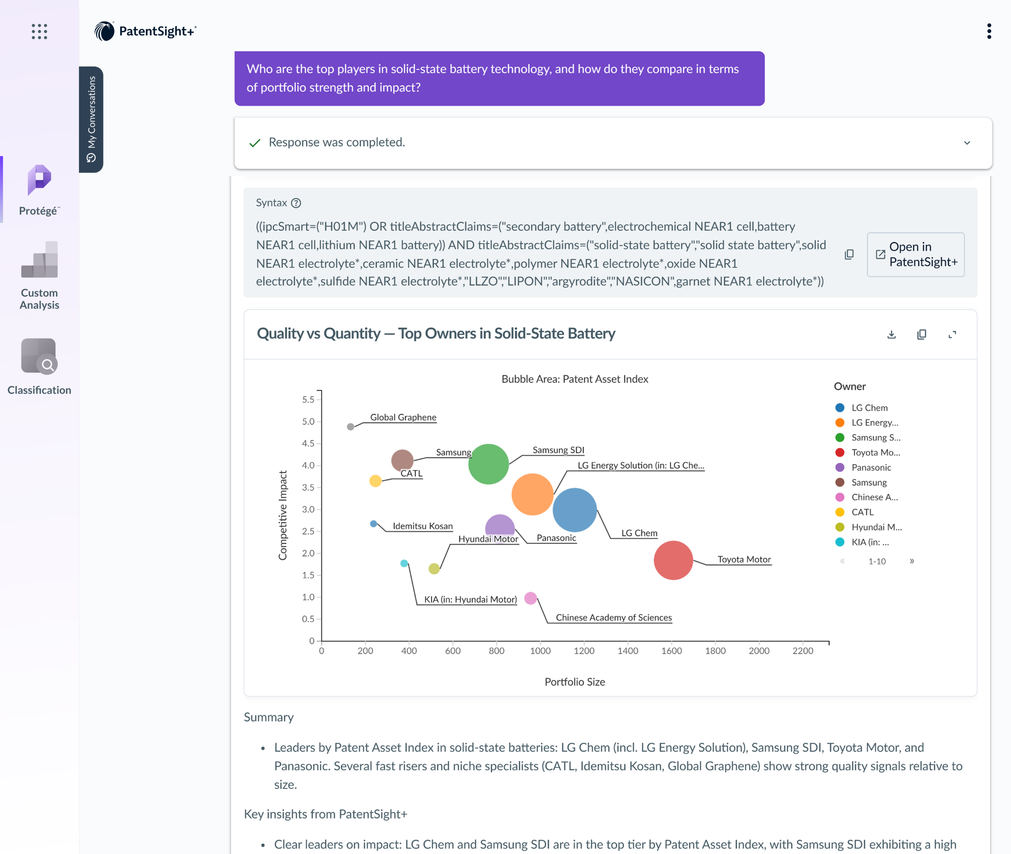Click the KIA (in: Hyundai Motor) label
The height and width of the screenshot is (854, 1011).
click(x=470, y=599)
